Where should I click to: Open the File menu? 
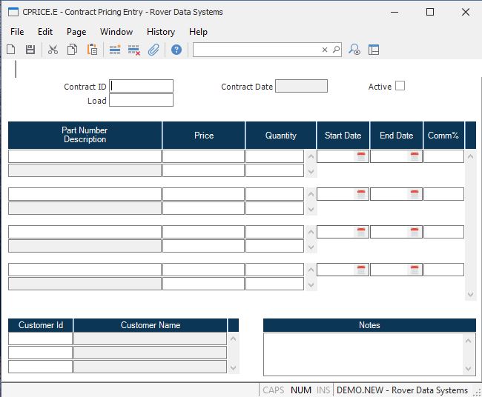(17, 32)
